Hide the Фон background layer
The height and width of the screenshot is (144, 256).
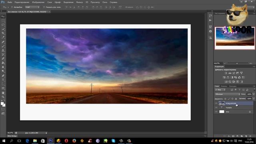pyautogui.click(x=216, y=112)
